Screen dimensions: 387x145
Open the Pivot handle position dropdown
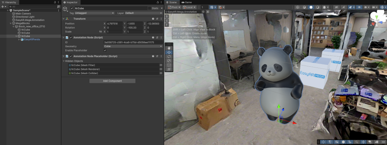(x=174, y=7)
